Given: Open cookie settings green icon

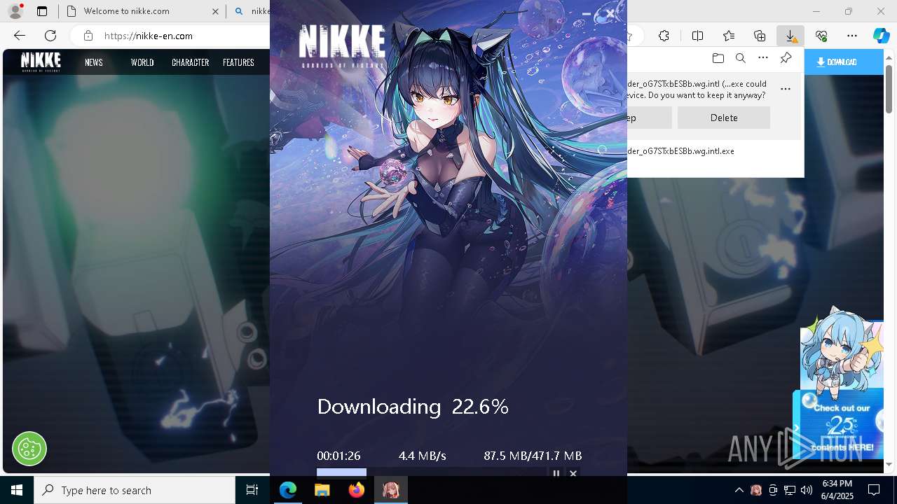Looking at the screenshot, I should tap(29, 449).
